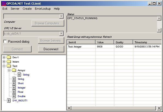Open the OPC V2 Server dropdown

(61, 33)
